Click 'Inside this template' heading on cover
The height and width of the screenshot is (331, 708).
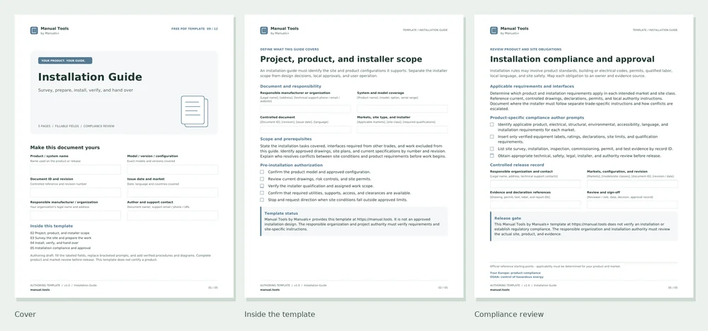[52, 226]
